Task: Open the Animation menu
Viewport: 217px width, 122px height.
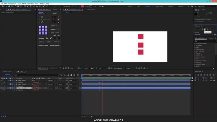Action: point(31,4)
